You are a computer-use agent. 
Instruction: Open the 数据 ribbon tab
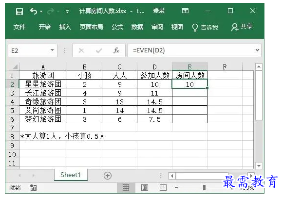pyautogui.click(x=137, y=27)
